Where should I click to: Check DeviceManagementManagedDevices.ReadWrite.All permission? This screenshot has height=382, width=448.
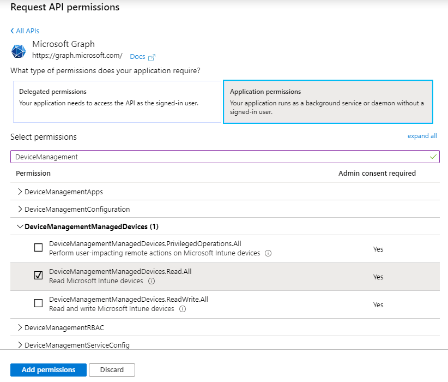point(38,303)
